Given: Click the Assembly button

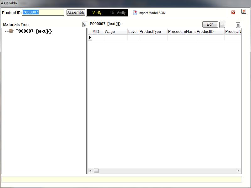Looking at the screenshot, I should pyautogui.click(x=76, y=13).
